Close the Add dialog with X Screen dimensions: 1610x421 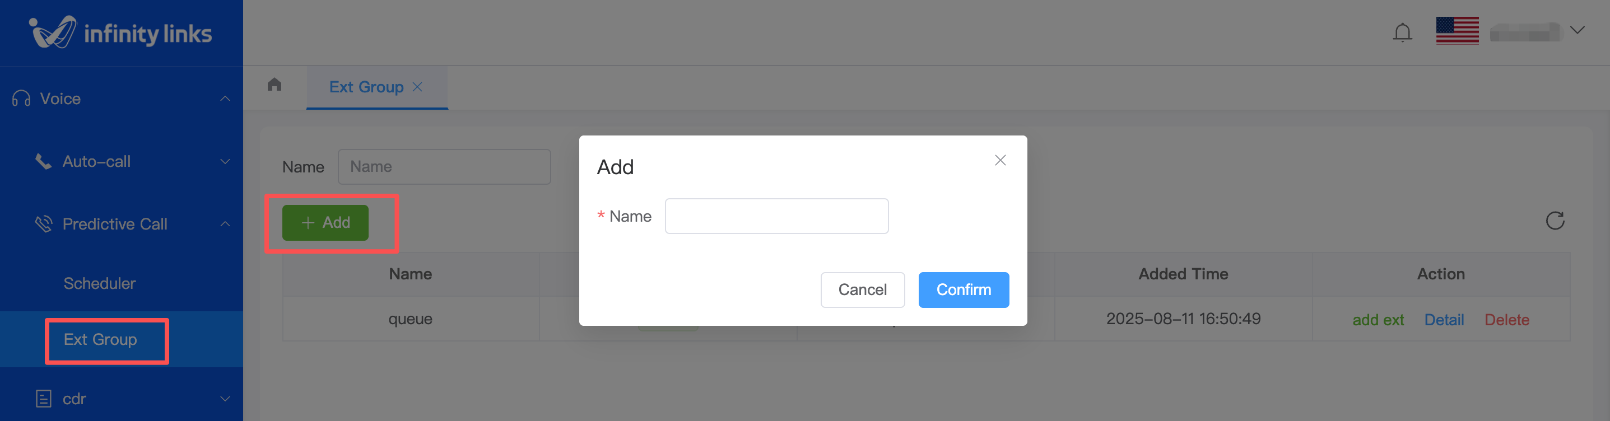[x=1000, y=161]
